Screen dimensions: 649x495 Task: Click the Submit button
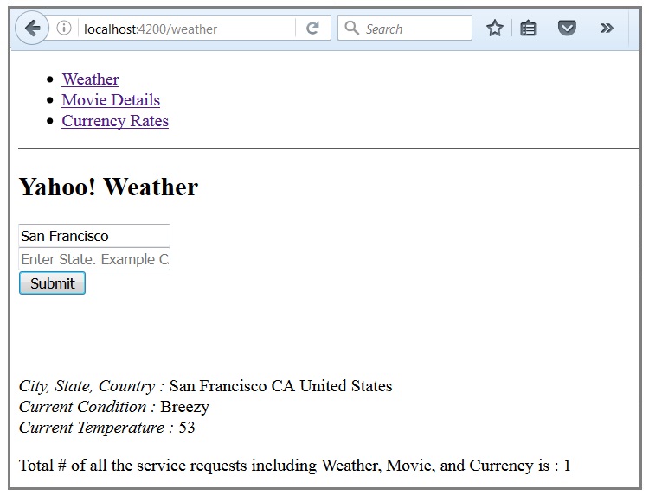pyautogui.click(x=52, y=283)
